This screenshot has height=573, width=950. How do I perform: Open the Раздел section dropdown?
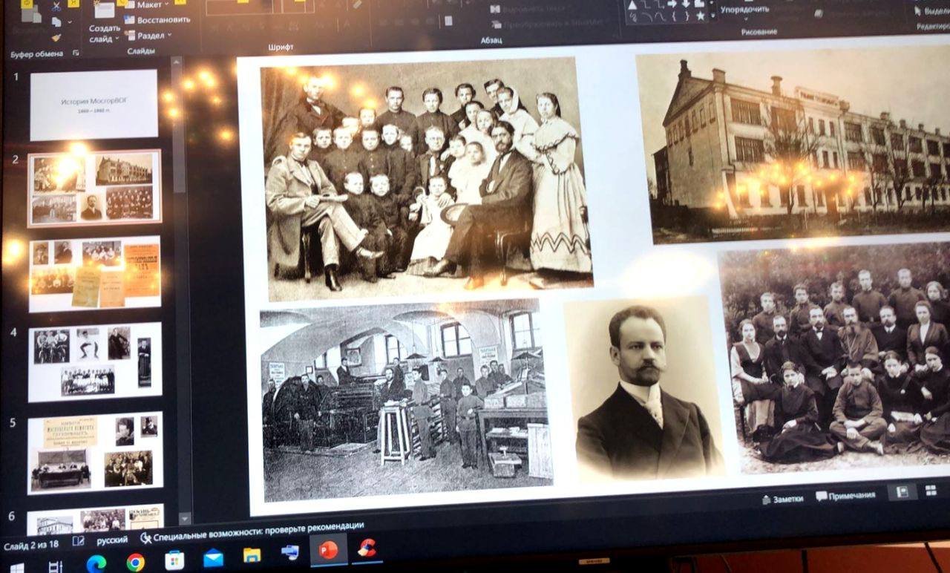pos(148,35)
